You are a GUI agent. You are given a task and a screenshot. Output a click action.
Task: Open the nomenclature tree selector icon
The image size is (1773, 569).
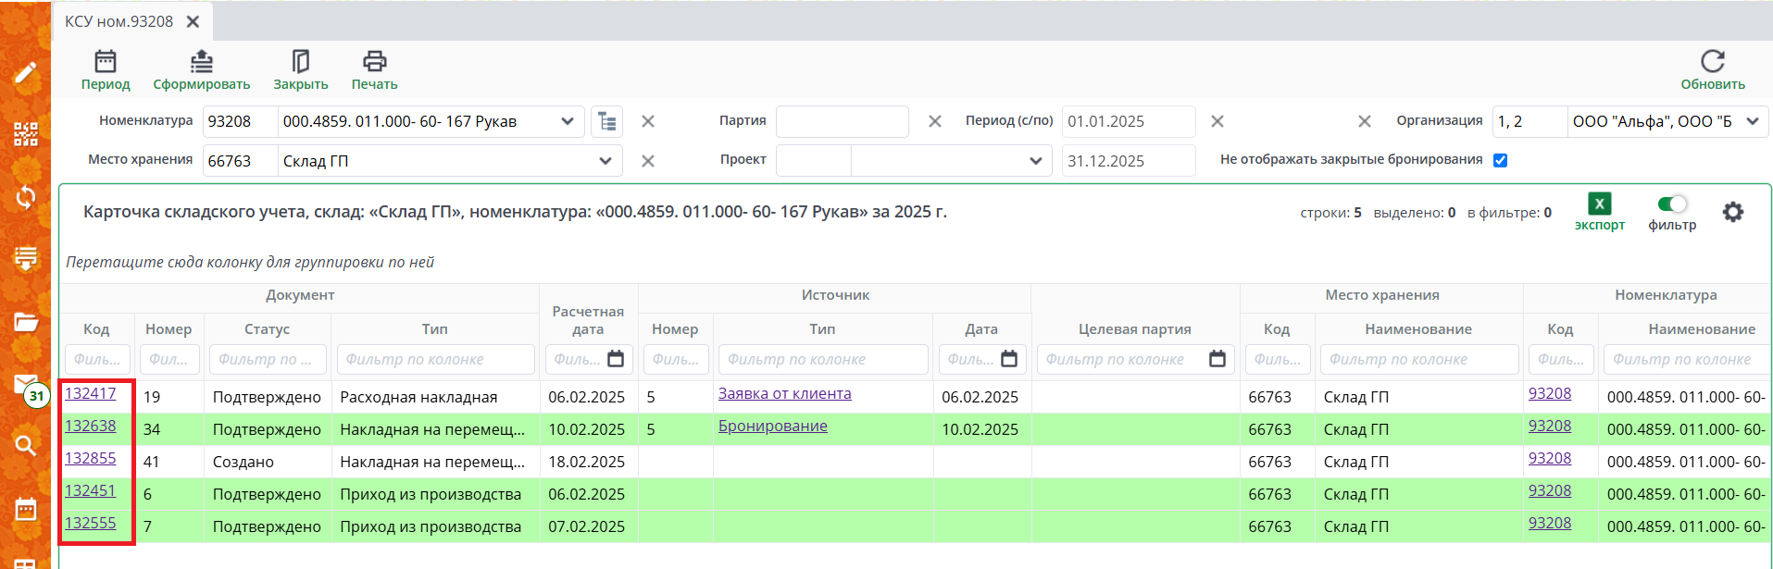click(607, 121)
